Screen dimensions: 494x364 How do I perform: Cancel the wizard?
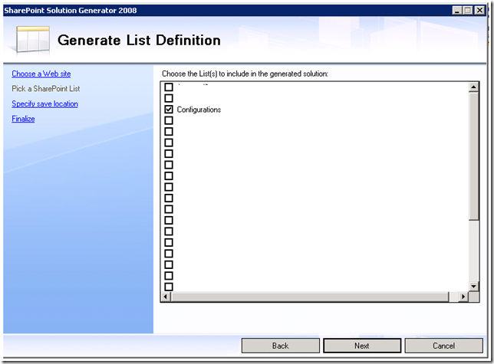click(443, 346)
